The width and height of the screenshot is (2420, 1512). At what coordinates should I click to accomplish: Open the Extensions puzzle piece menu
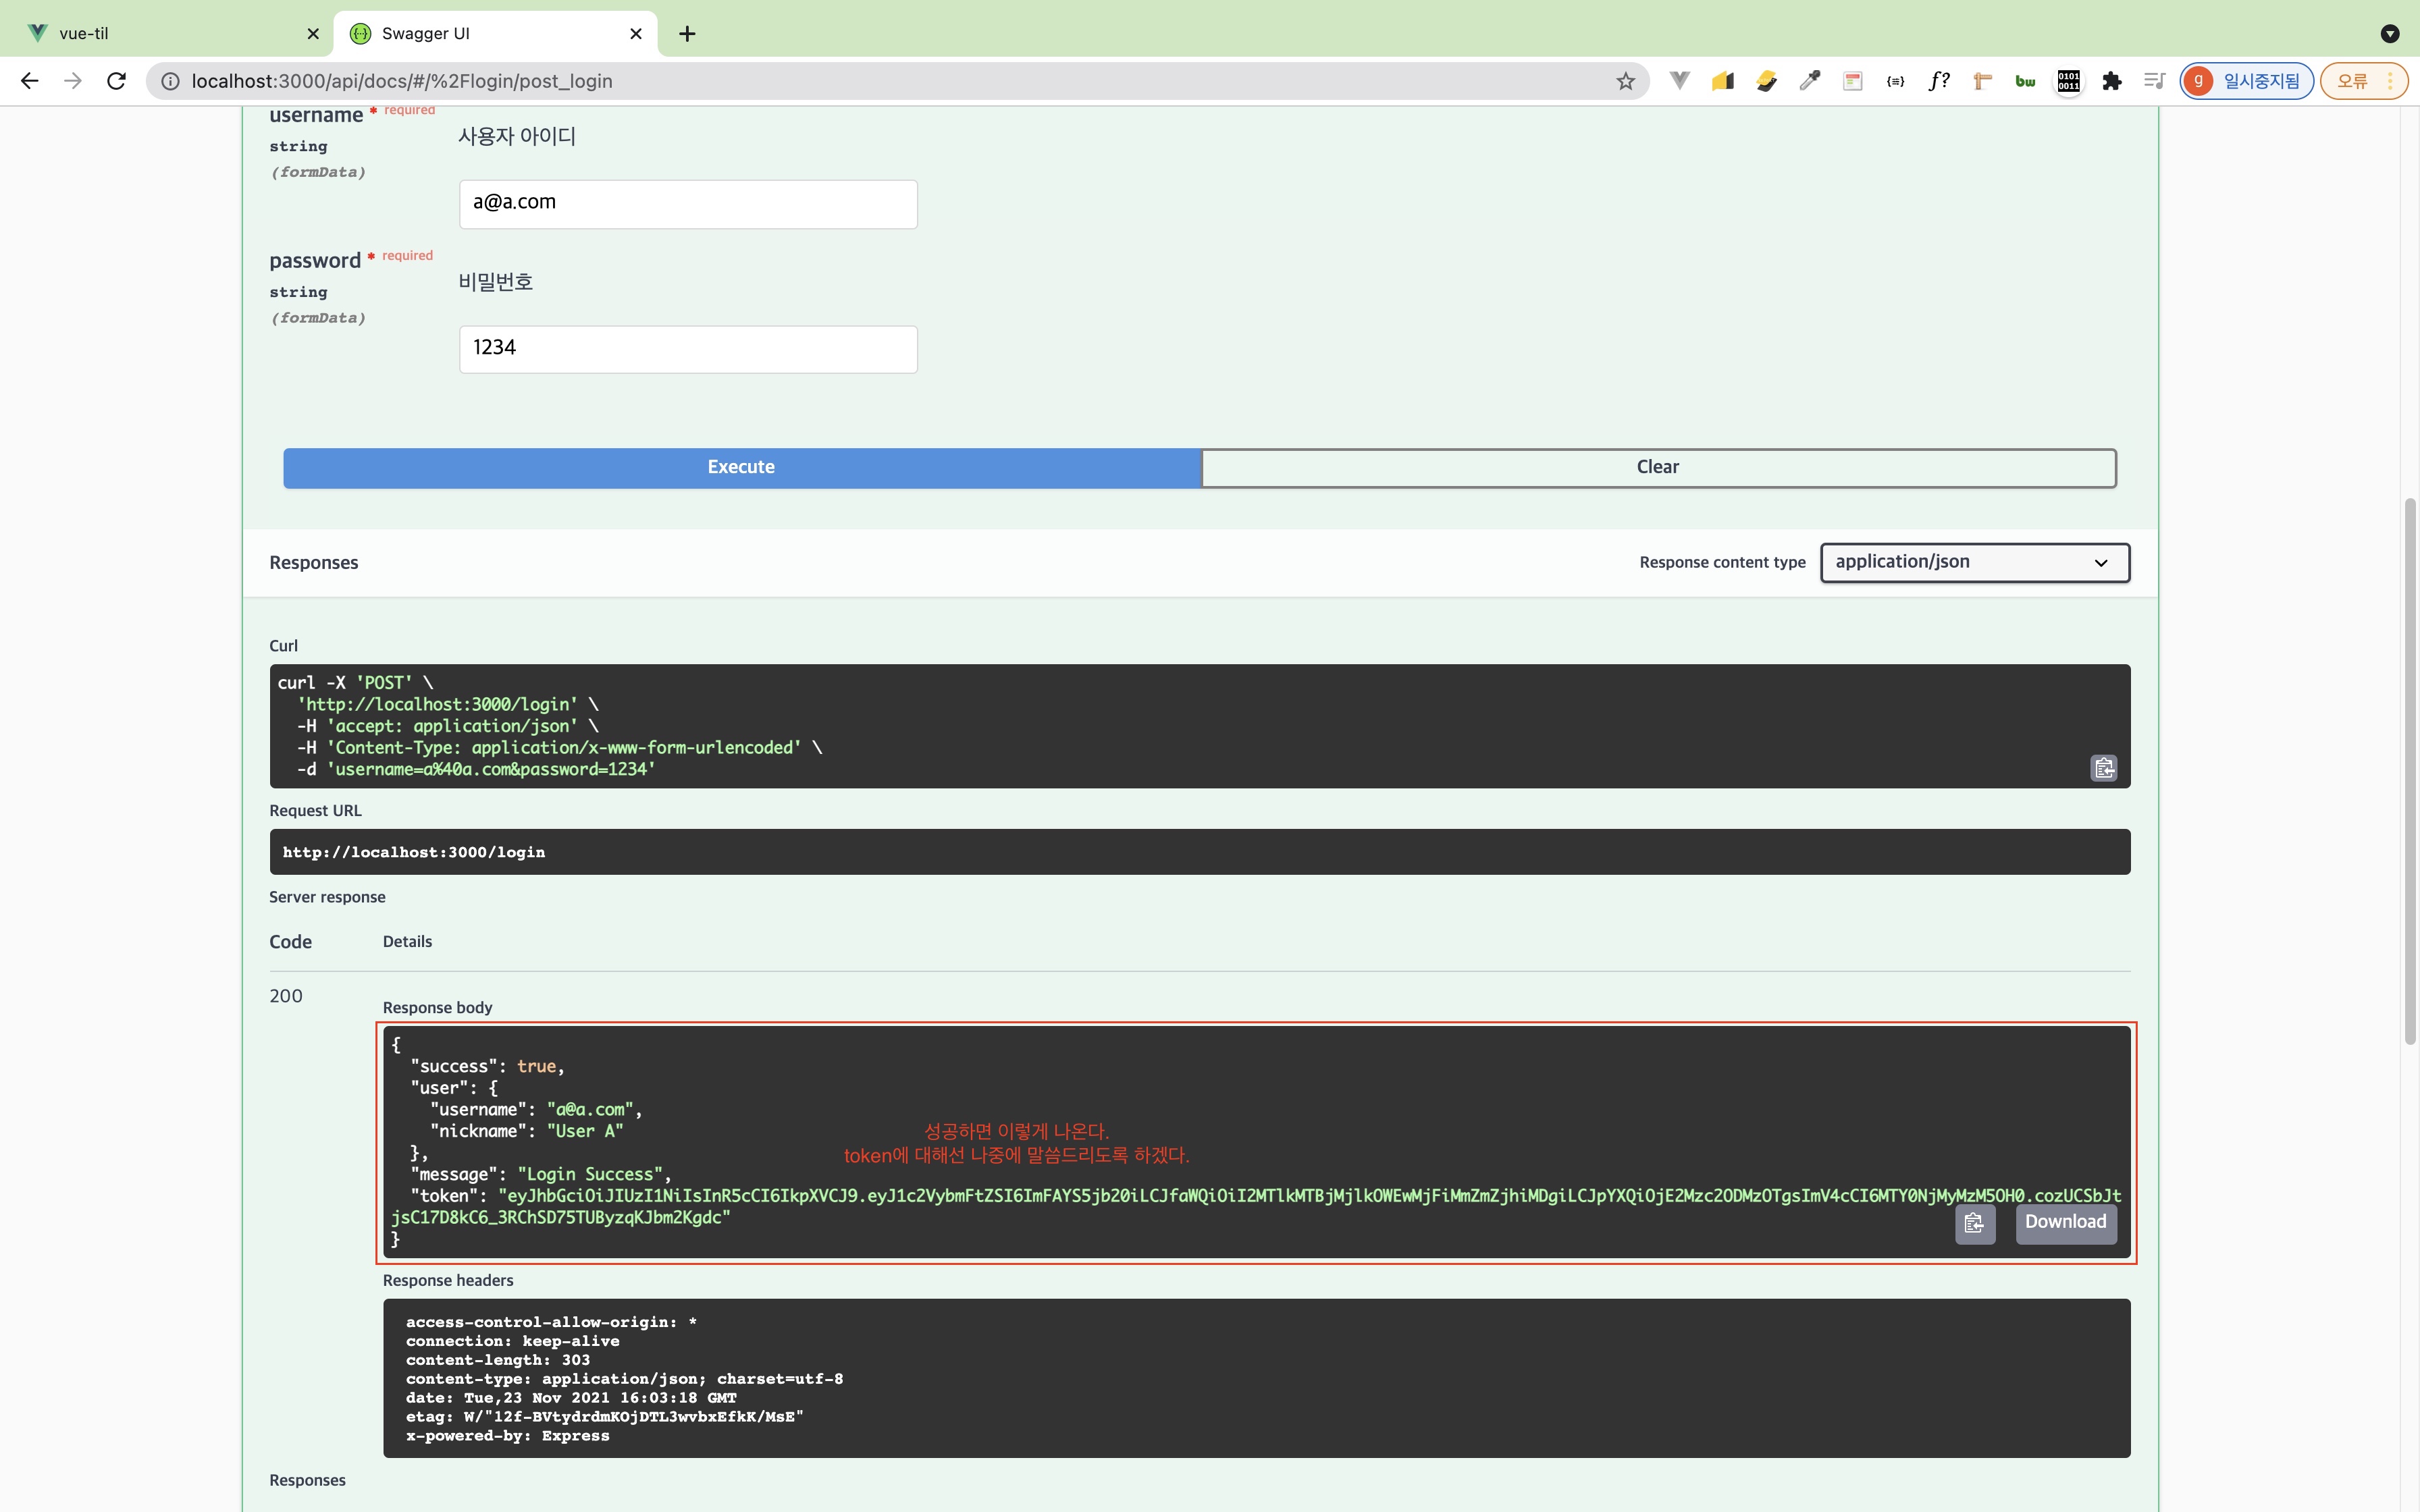point(2111,81)
